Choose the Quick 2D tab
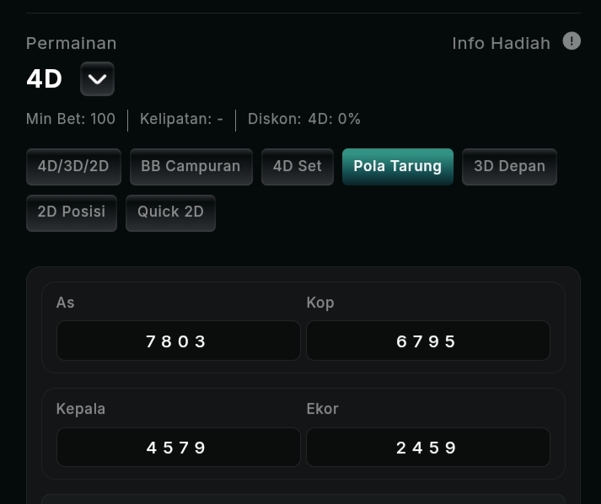 (x=170, y=212)
